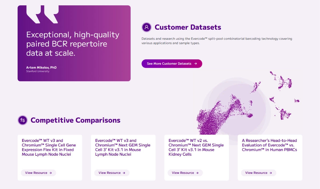
Task: Open Evercode WT v2 Mouse Kidney Cells title
Action: [x=196, y=147]
